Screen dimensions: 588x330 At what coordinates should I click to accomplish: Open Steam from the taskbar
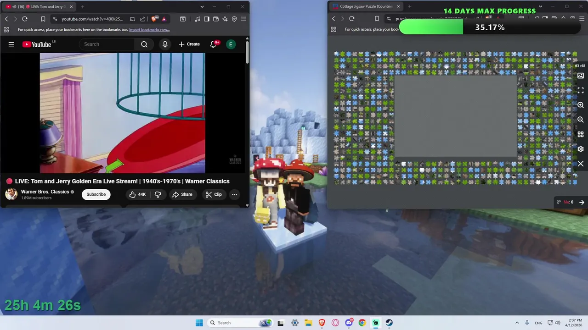[x=389, y=323]
